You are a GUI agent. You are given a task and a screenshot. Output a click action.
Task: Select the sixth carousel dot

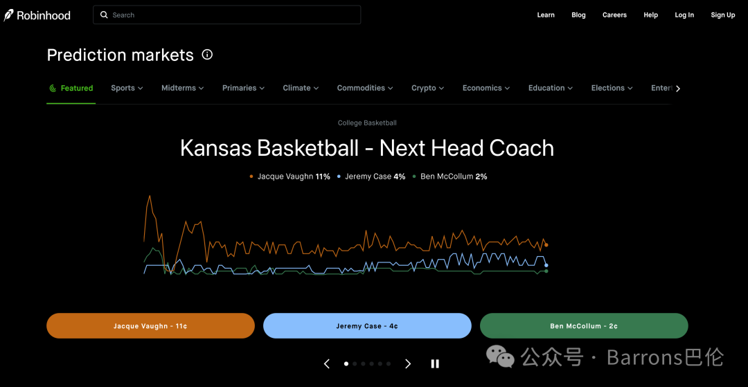389,363
